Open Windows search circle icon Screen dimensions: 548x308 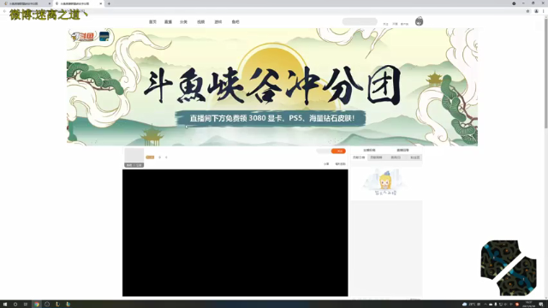pos(15,305)
